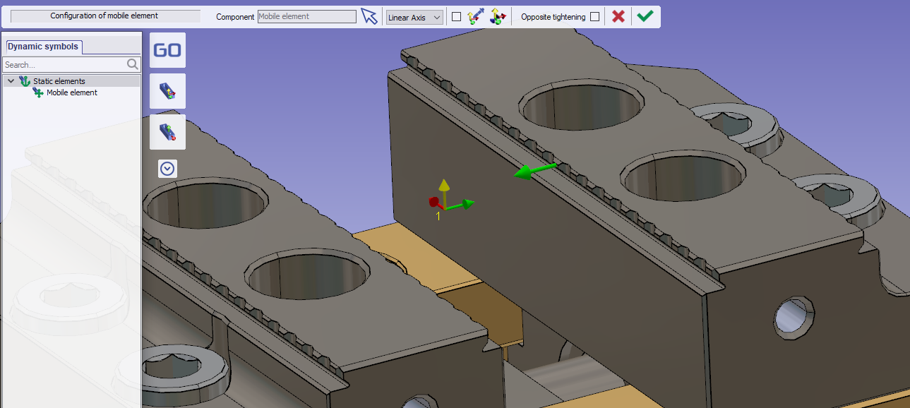Enable the Opposite tightening checkbox
The height and width of the screenshot is (408, 910).
point(595,17)
